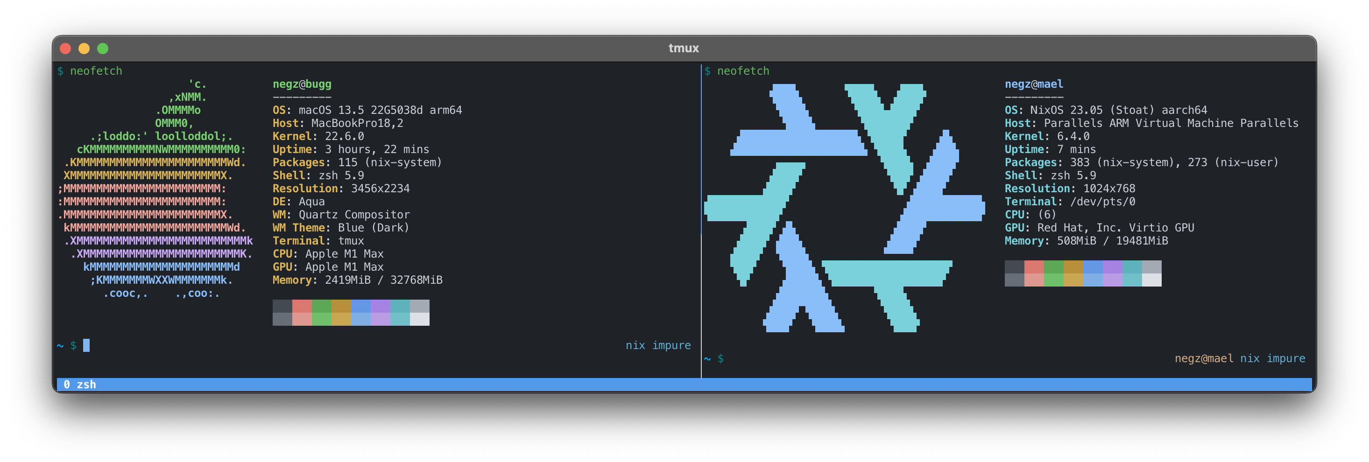
Task: Click 'OS: NixOS 23.05 (Stoat) aarch64' line
Action: point(1106,110)
